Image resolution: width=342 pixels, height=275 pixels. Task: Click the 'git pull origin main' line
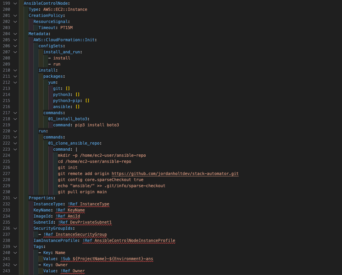(82, 192)
